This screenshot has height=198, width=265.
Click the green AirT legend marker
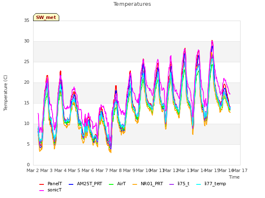tap(111, 184)
